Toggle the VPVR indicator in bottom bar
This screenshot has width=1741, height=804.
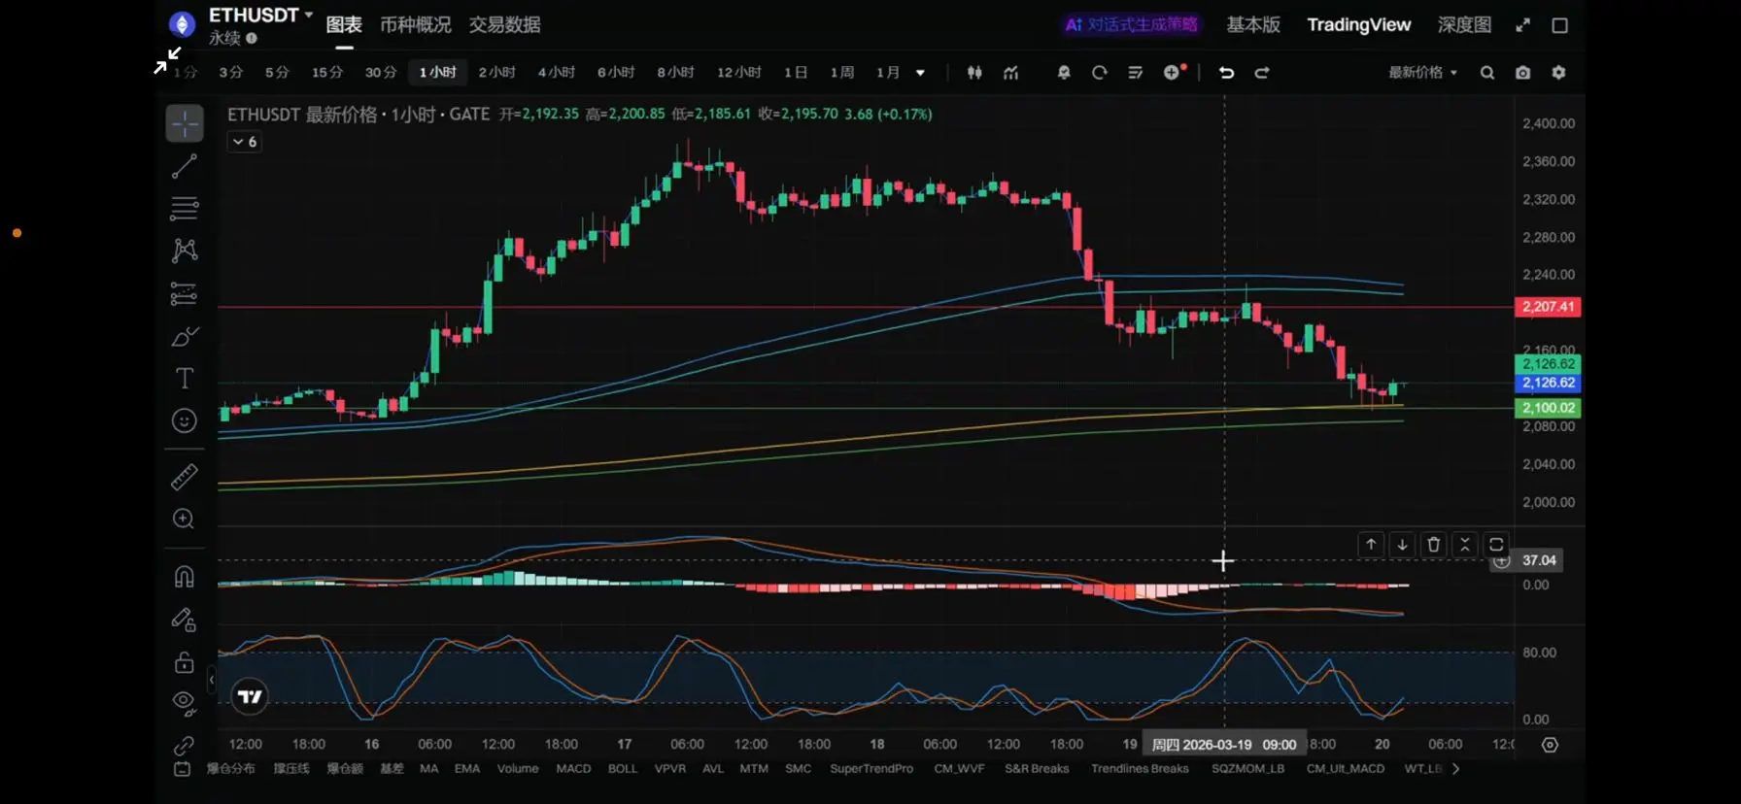[670, 769]
